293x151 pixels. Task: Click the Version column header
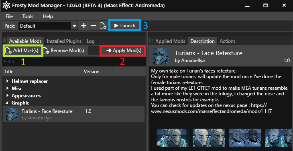coord(97,72)
